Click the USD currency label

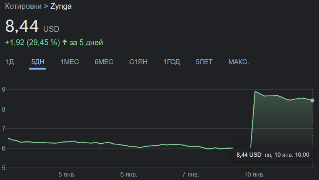click(x=51, y=29)
